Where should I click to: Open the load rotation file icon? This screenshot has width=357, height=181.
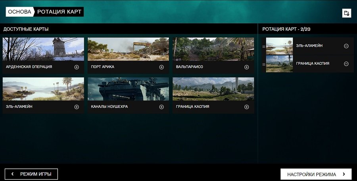346,13
